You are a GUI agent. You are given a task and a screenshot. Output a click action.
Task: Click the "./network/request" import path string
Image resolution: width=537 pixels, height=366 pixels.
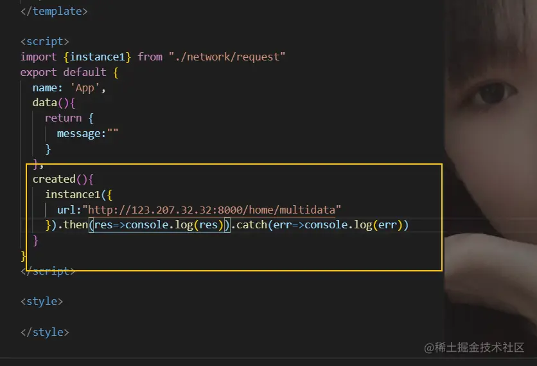point(227,57)
